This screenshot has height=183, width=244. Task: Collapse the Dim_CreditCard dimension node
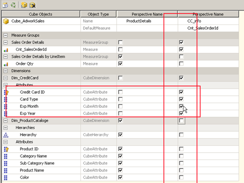click(5, 78)
